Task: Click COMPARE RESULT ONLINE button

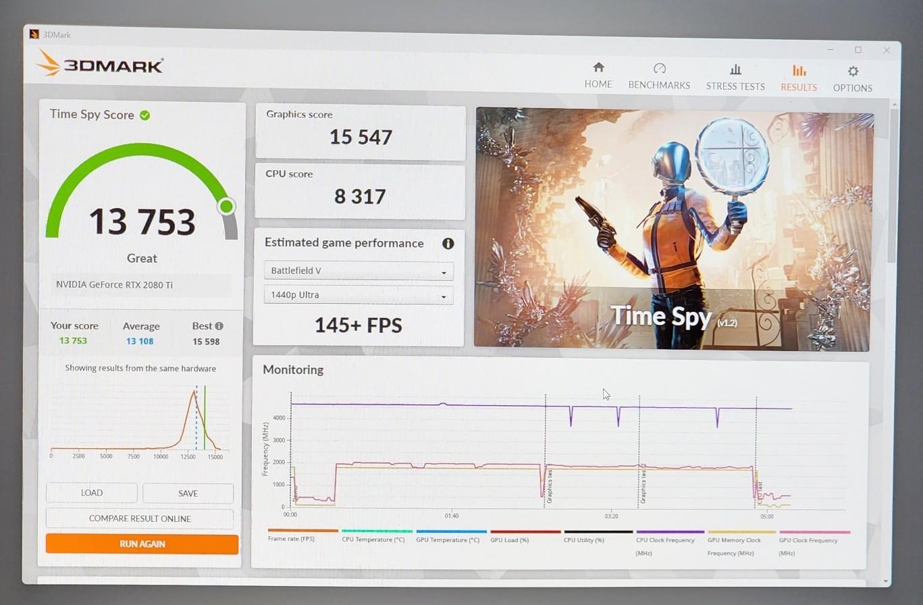Action: [140, 519]
